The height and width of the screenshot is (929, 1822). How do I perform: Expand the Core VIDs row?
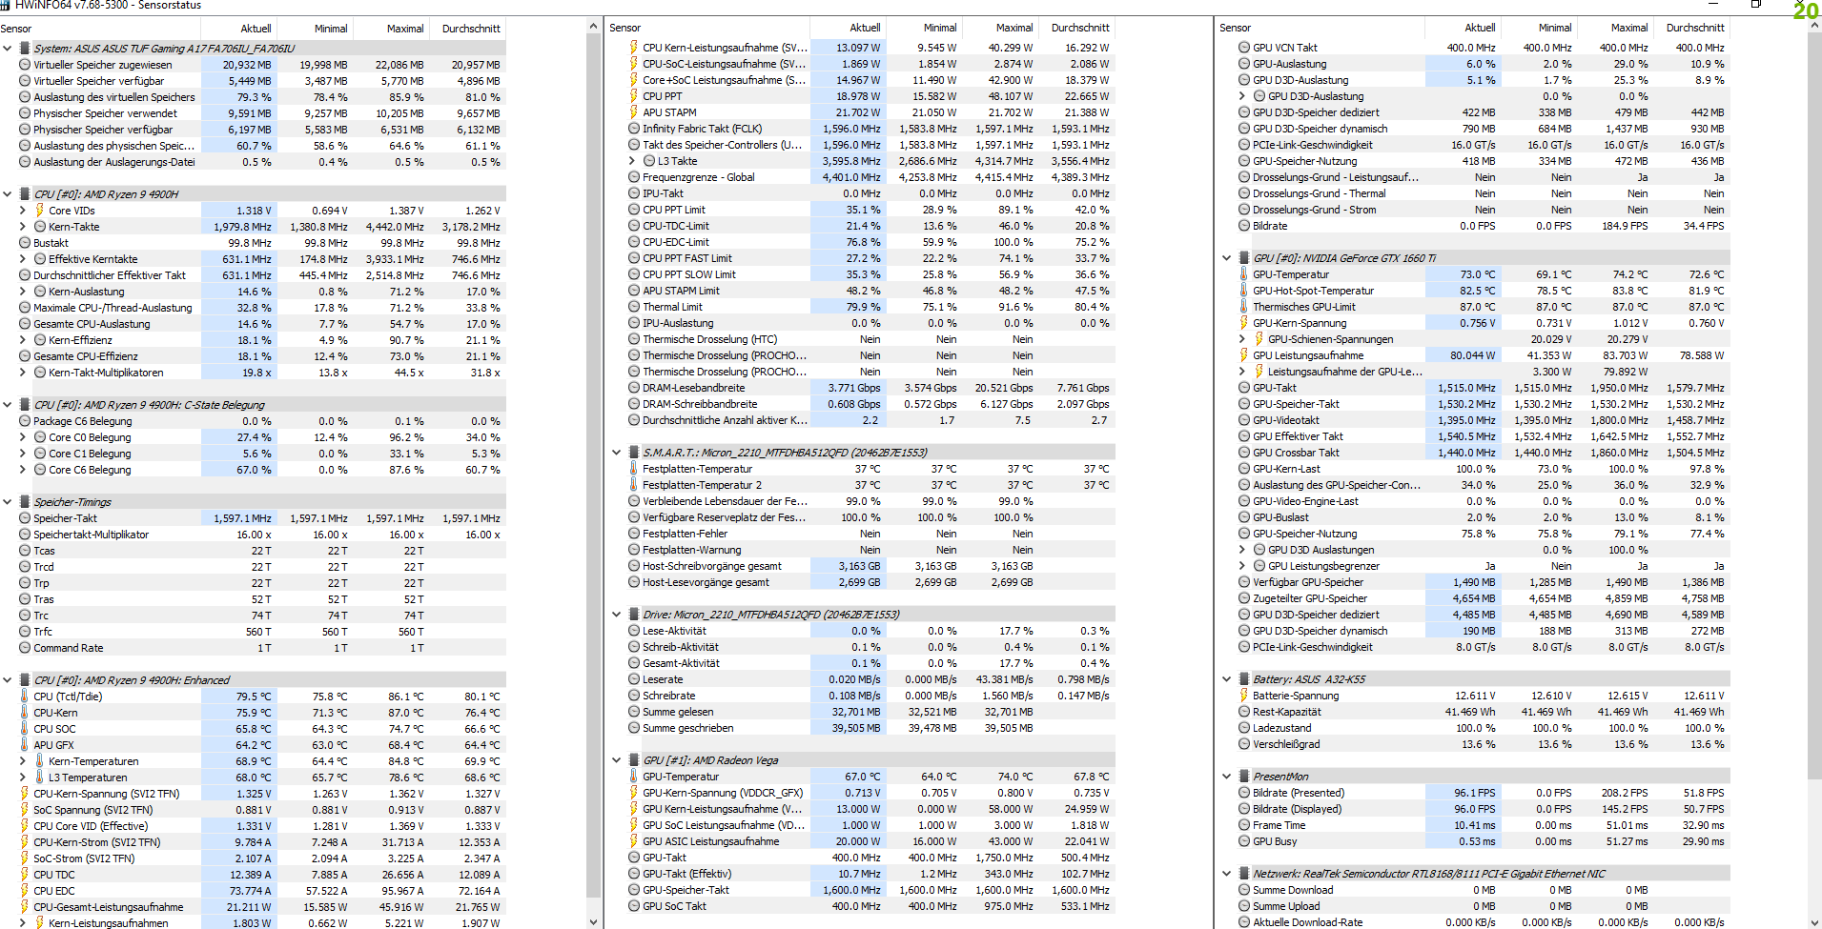coord(23,211)
